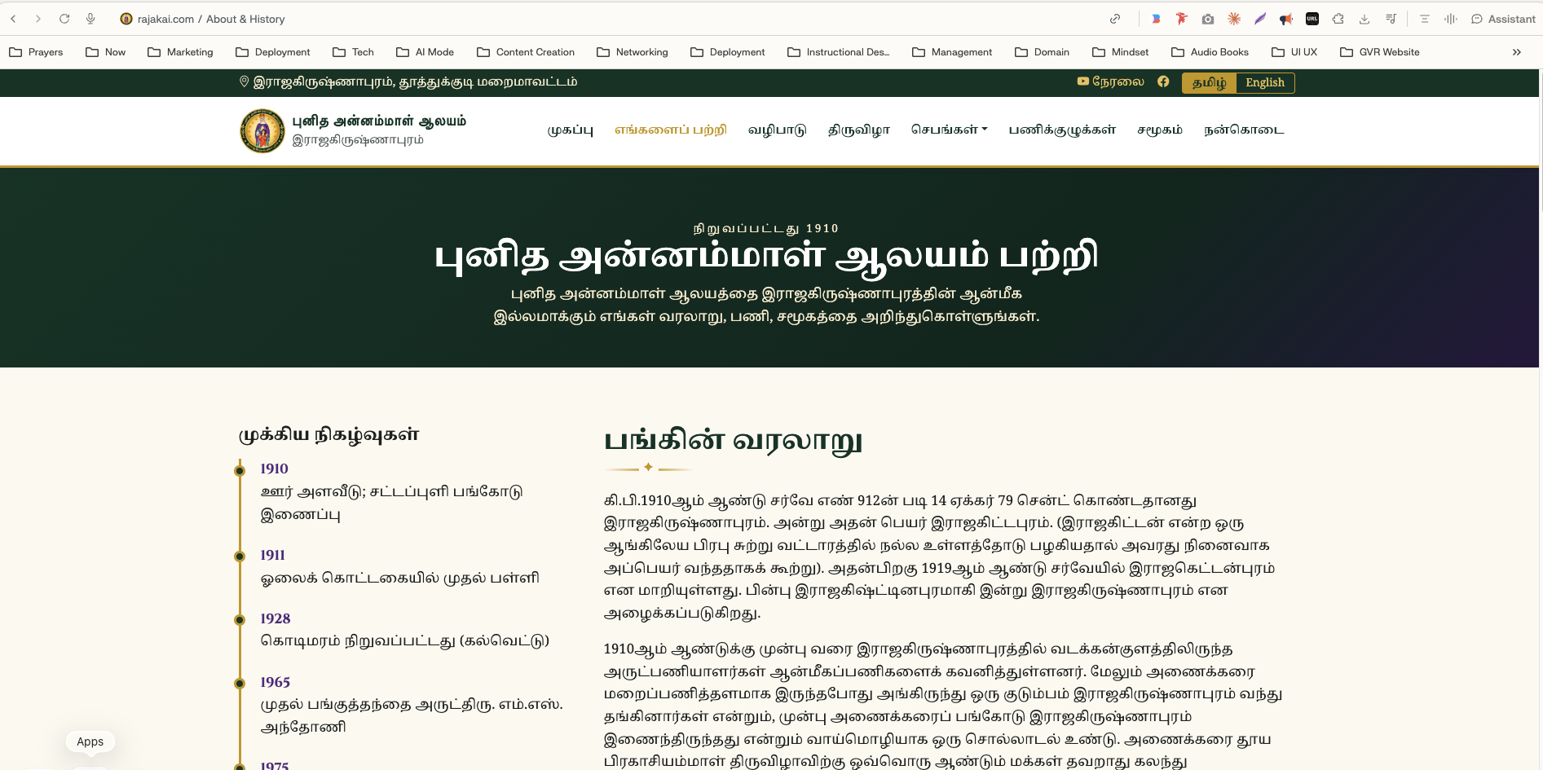Open the வழிபாடு menu item
Screen dimensions: 1543x770
click(x=777, y=130)
